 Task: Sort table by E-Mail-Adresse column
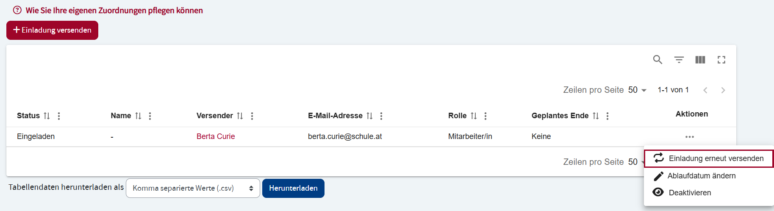point(369,116)
